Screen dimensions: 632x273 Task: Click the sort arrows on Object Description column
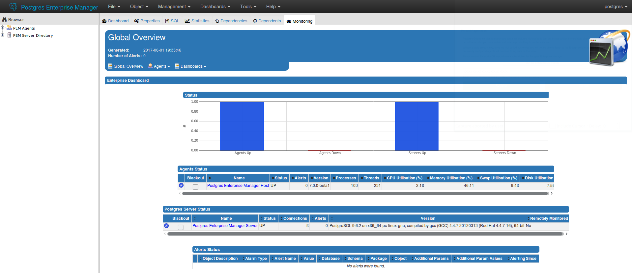coord(201,259)
